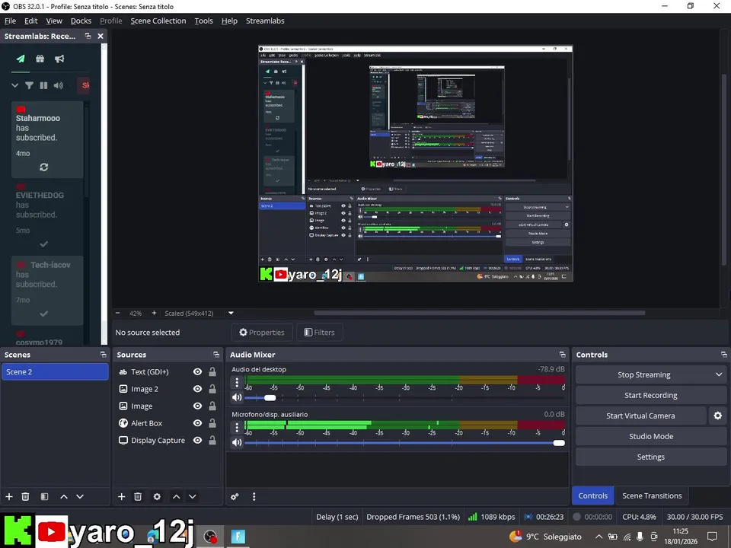The image size is (731, 548).
Task: Move source down in Sources panel
Action: (x=192, y=496)
